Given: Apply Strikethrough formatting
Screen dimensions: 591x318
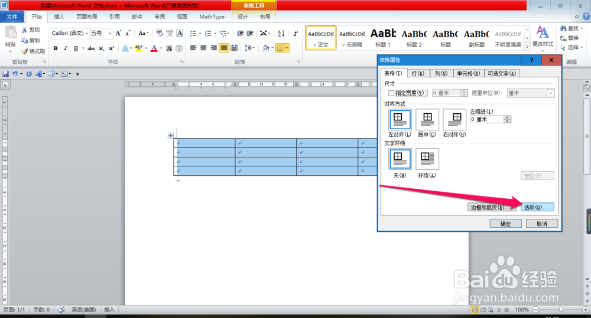Looking at the screenshot, I should click(x=91, y=48).
